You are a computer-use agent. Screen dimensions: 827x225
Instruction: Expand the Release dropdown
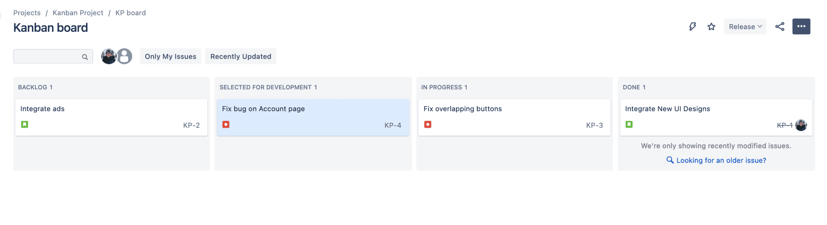pyautogui.click(x=745, y=27)
